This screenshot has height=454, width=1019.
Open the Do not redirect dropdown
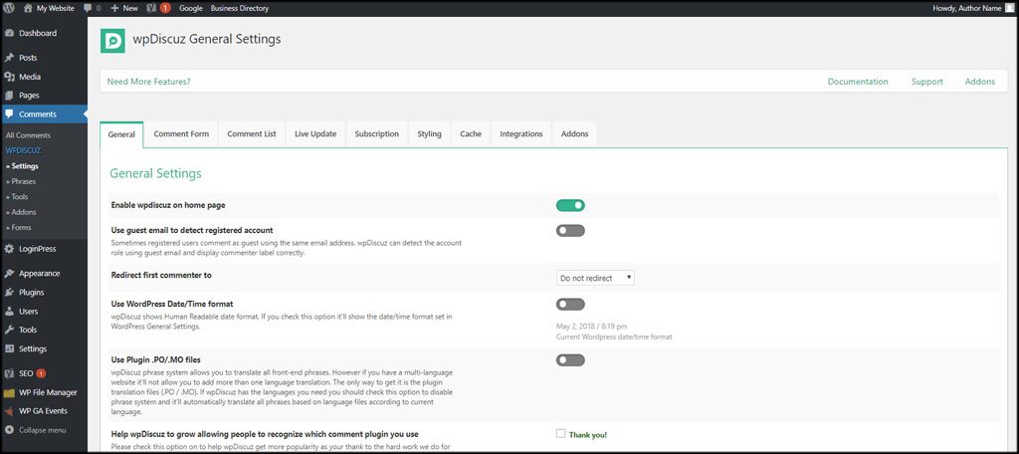(595, 278)
